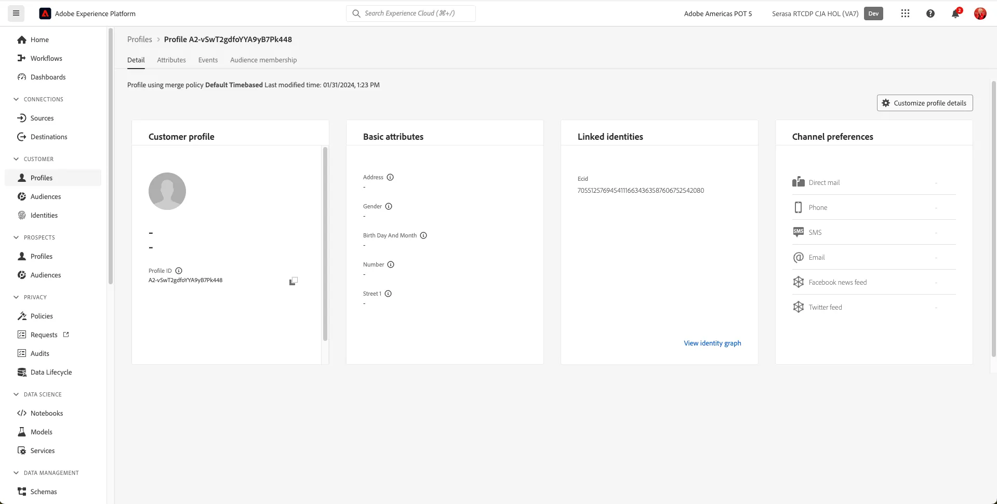Screen dimensions: 997x504
Task: Click the Facebook news feed icon
Action: pyautogui.click(x=799, y=282)
